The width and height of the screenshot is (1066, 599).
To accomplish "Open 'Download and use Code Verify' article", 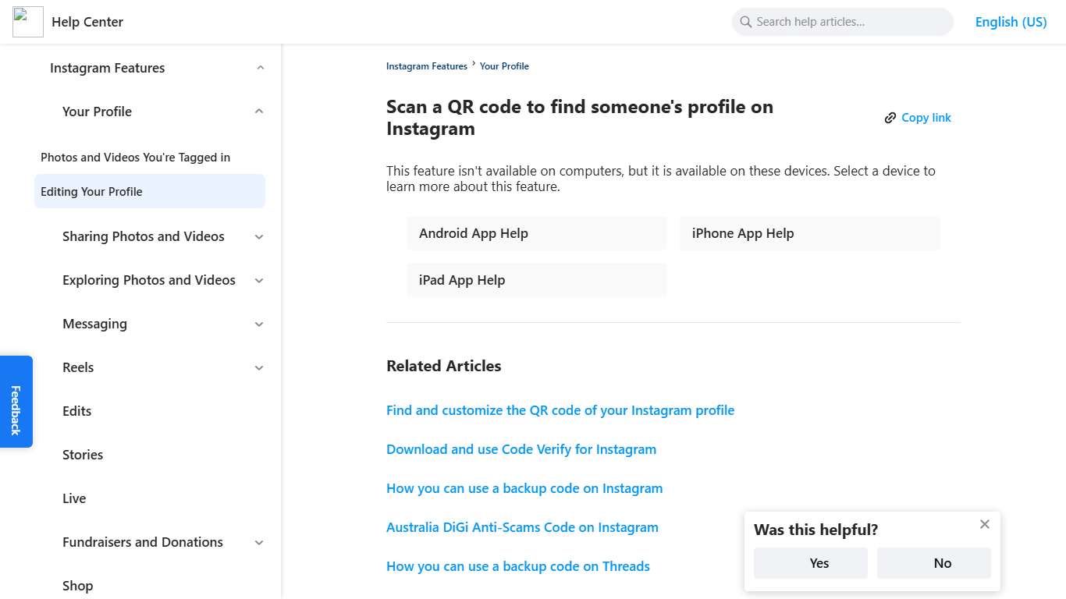I will coord(521,449).
